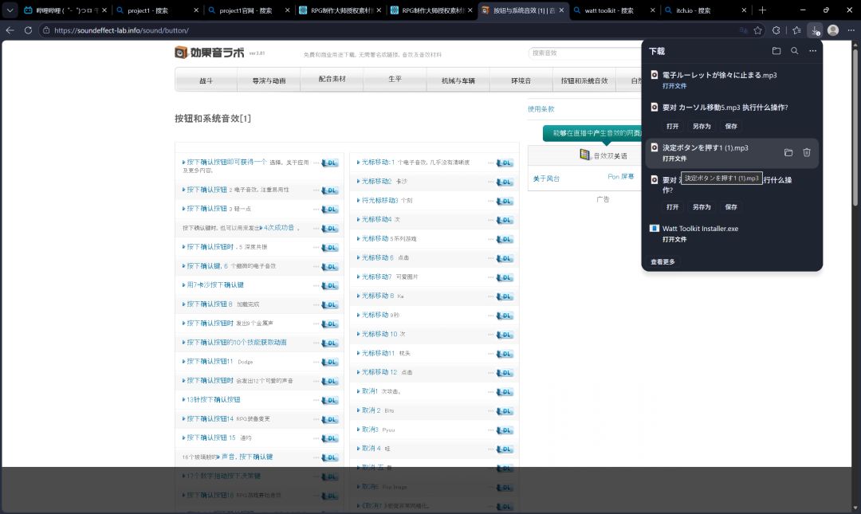Viewport: 861px width, 514px height.
Task: Open 按钮和系统音效 in the navigation bar
Action: [584, 80]
